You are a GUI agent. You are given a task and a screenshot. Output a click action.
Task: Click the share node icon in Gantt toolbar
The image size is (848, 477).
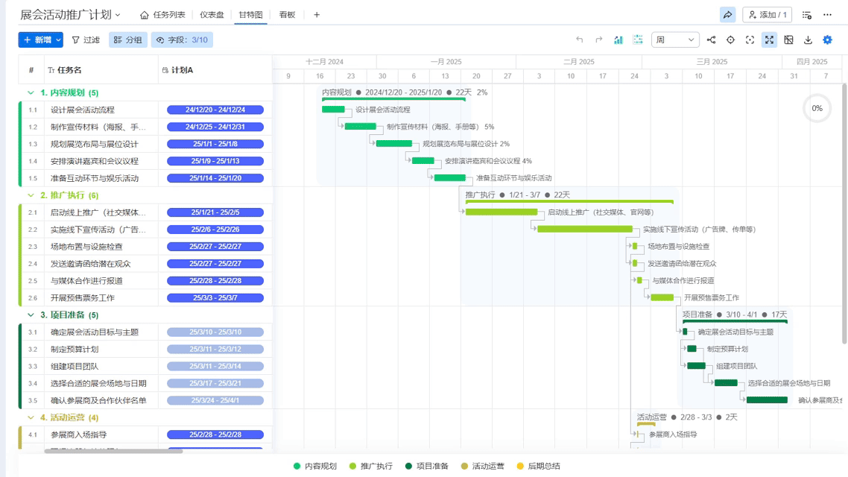tap(711, 40)
